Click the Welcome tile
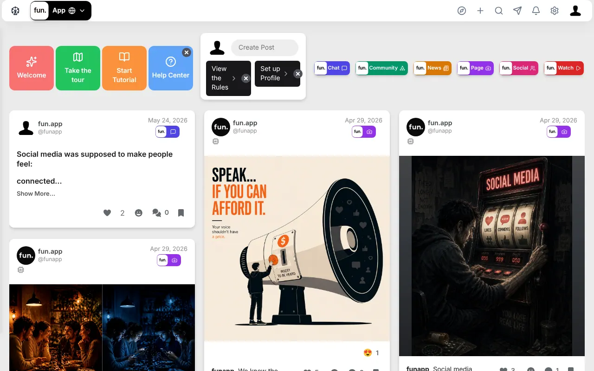 point(32,68)
